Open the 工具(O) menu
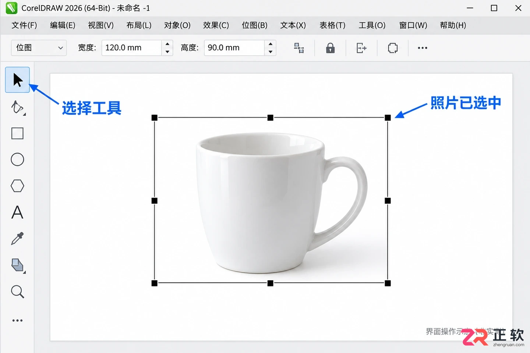The image size is (530, 353). point(372,25)
